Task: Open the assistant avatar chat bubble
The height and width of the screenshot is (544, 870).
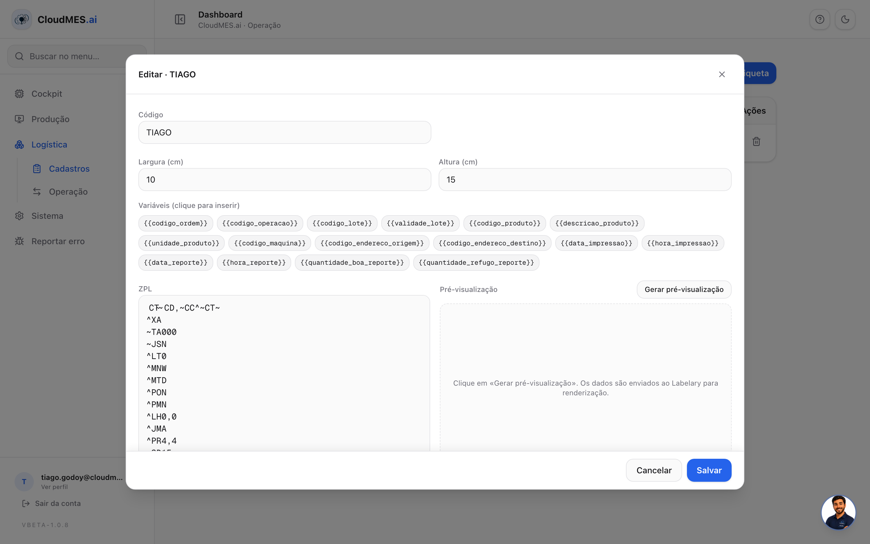Action: [x=838, y=512]
